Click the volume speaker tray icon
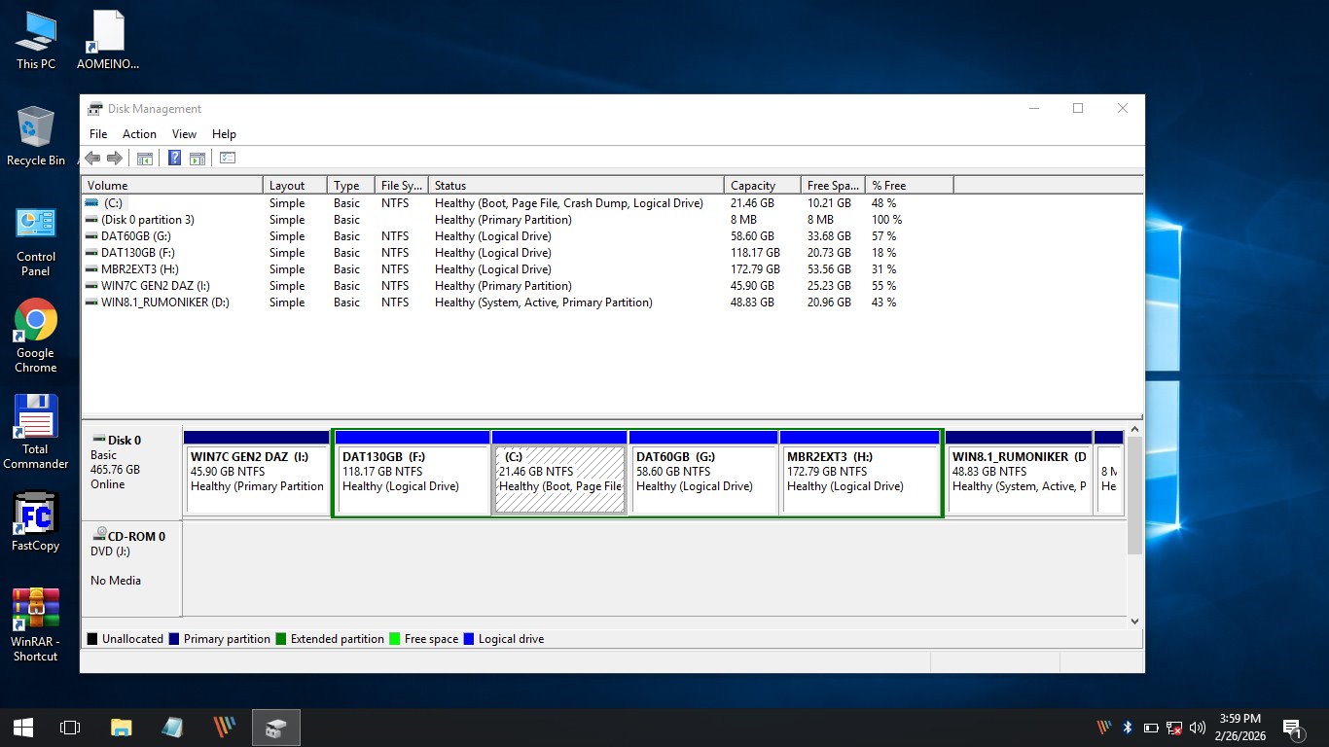 (1198, 728)
